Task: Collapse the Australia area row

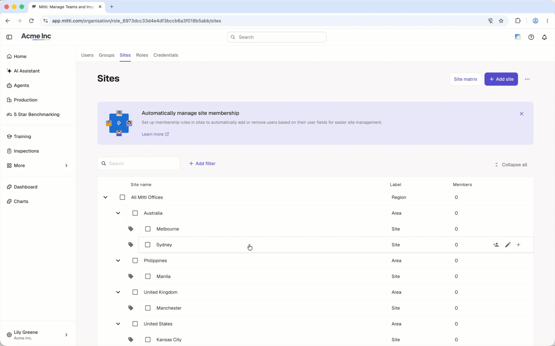Action: pos(118,213)
